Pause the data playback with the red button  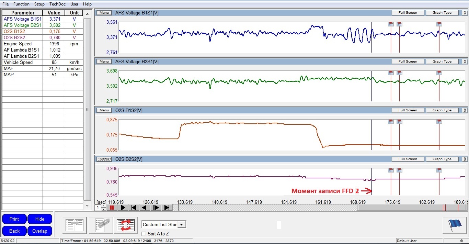tap(112, 208)
